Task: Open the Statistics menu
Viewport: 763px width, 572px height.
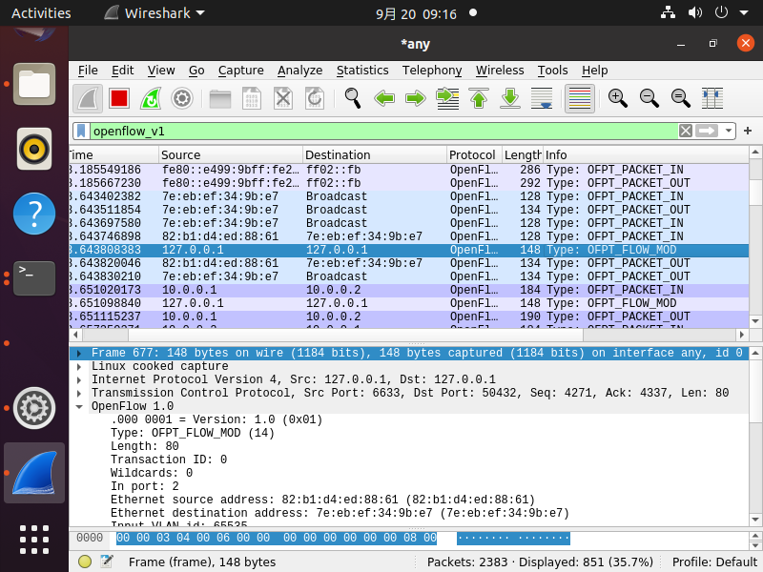Action: point(362,71)
